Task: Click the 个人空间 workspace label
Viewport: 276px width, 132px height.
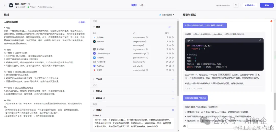Action: pyautogui.click(x=21, y=7)
